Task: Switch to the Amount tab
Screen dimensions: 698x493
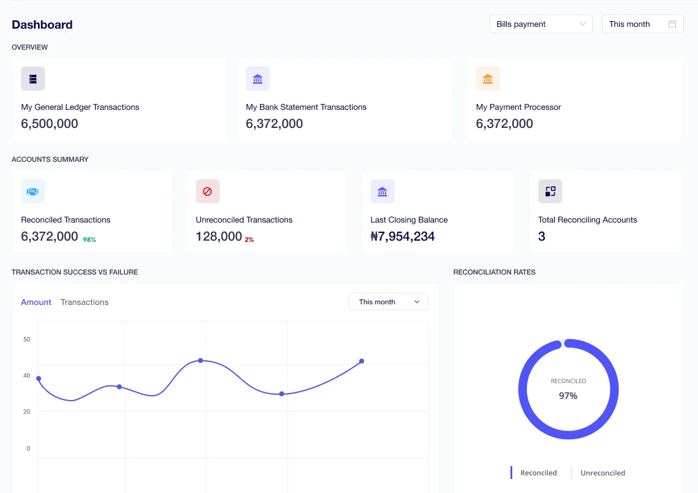Action: point(36,302)
